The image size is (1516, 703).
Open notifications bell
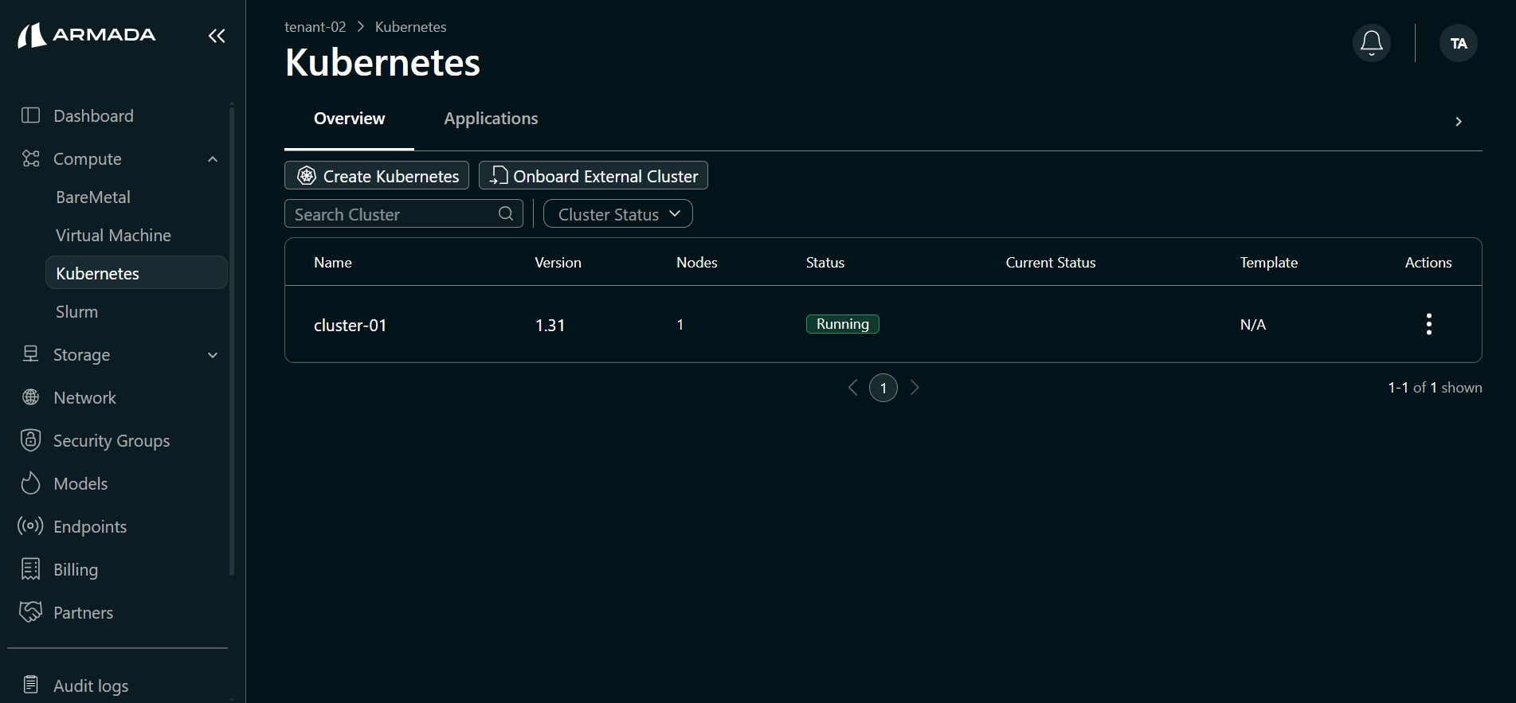pos(1372,43)
